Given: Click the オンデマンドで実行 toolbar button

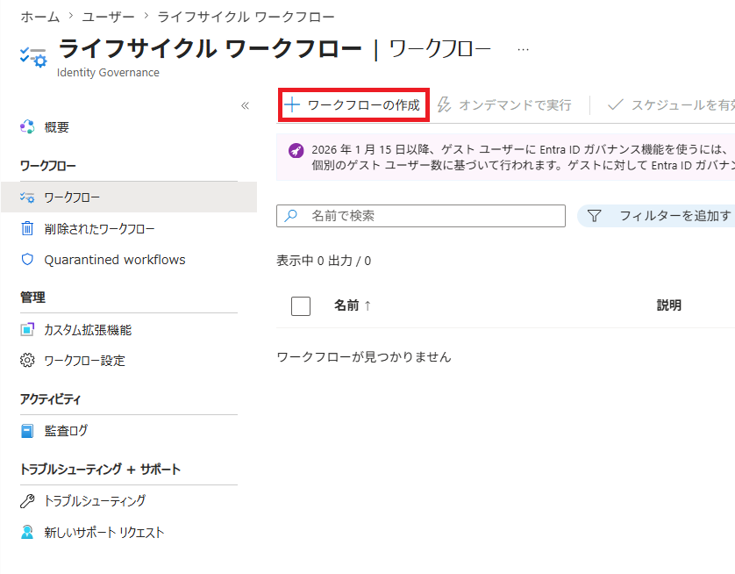Looking at the screenshot, I should coord(504,104).
